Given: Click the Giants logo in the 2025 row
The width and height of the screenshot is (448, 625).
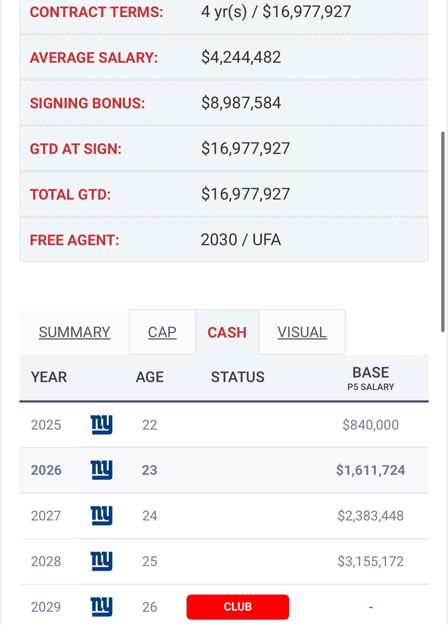Looking at the screenshot, I should tap(101, 424).
